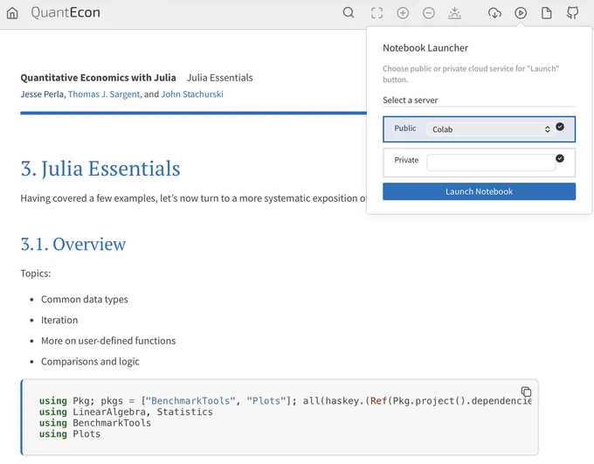Copy the code block contents
This screenshot has height=464, width=594.
tap(526, 391)
